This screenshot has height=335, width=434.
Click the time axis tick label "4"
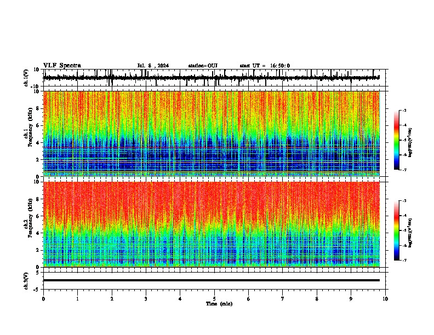pos(180,299)
